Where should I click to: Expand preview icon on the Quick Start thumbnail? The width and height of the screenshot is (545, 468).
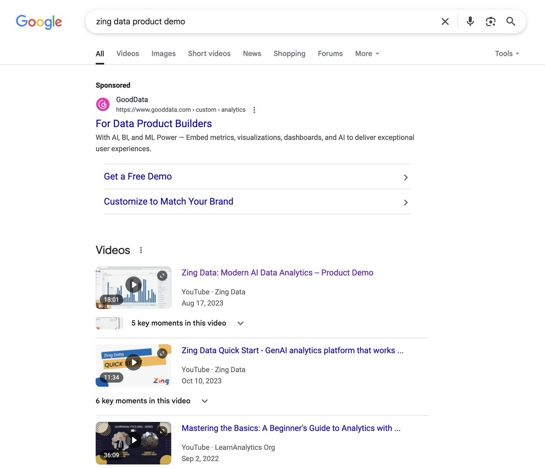162,353
